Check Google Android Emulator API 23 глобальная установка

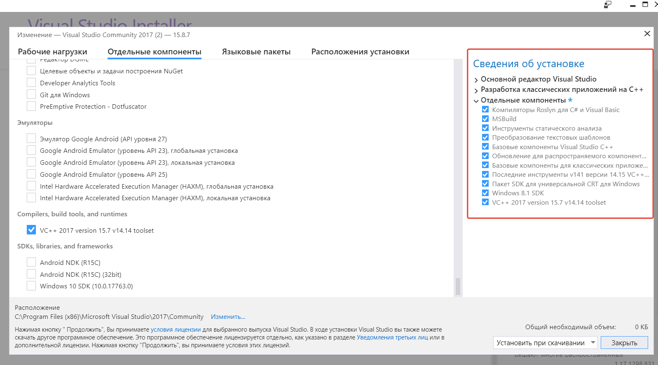click(x=31, y=150)
